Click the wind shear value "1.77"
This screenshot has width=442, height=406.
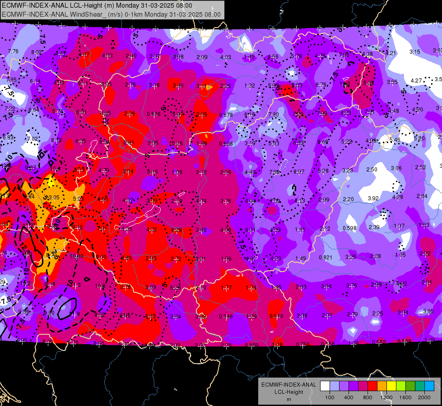pyautogui.click(x=226, y=288)
